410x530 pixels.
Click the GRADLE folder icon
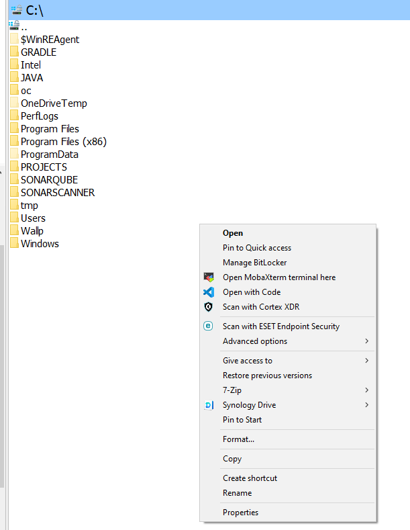tap(14, 51)
